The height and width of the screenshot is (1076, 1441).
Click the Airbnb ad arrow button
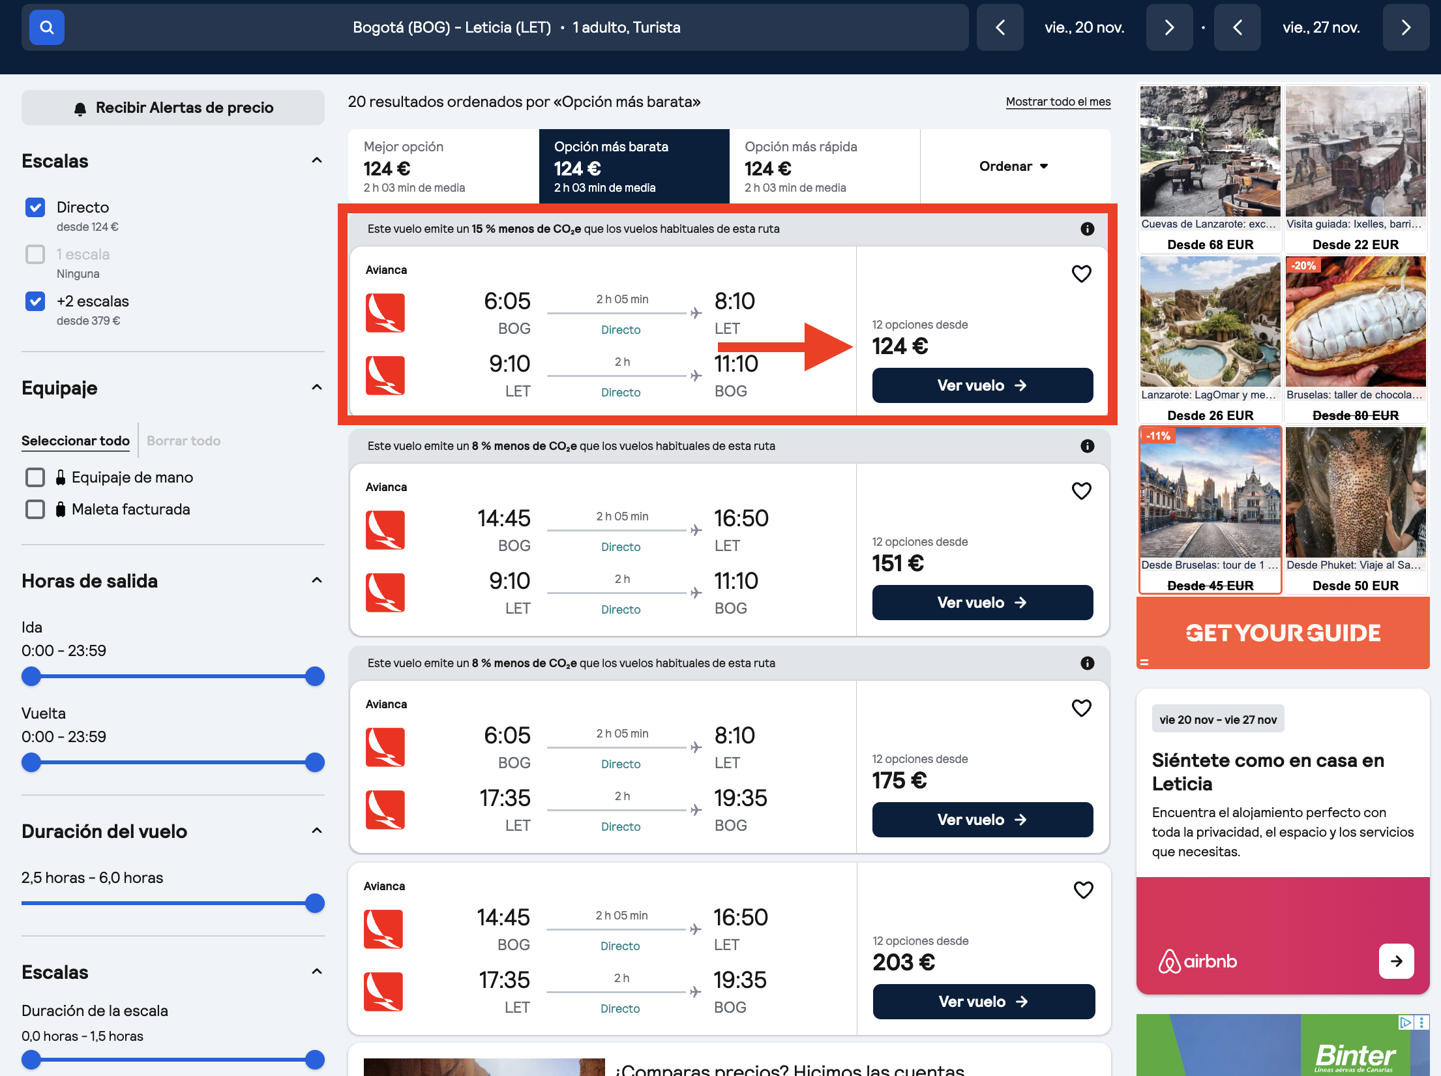point(1396,961)
